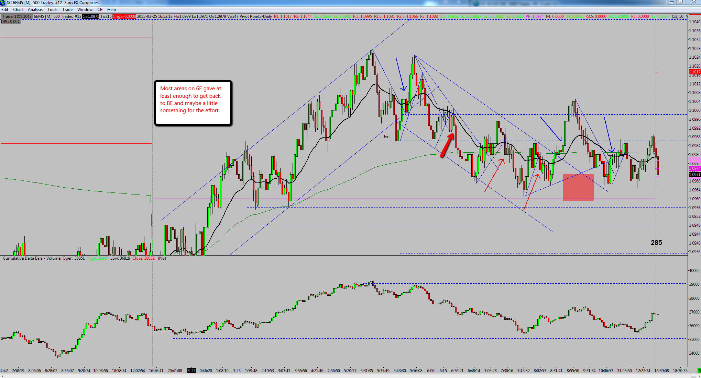Open the Chart menu
The image size is (701, 378).
tap(18, 10)
